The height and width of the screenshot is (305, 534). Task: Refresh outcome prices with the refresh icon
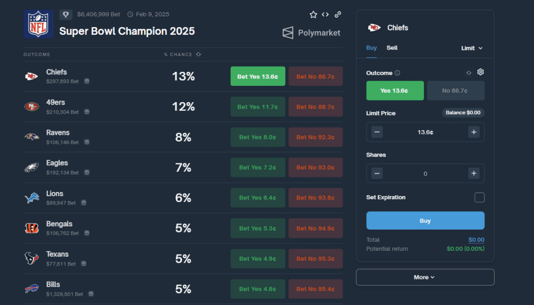[x=470, y=73]
